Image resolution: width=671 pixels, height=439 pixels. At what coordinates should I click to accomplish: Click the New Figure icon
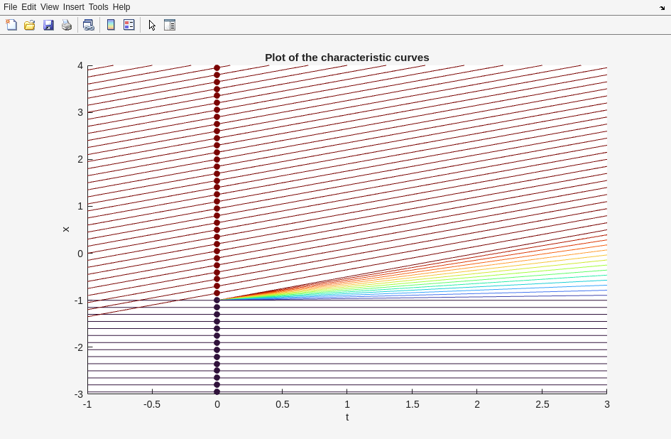[11, 25]
